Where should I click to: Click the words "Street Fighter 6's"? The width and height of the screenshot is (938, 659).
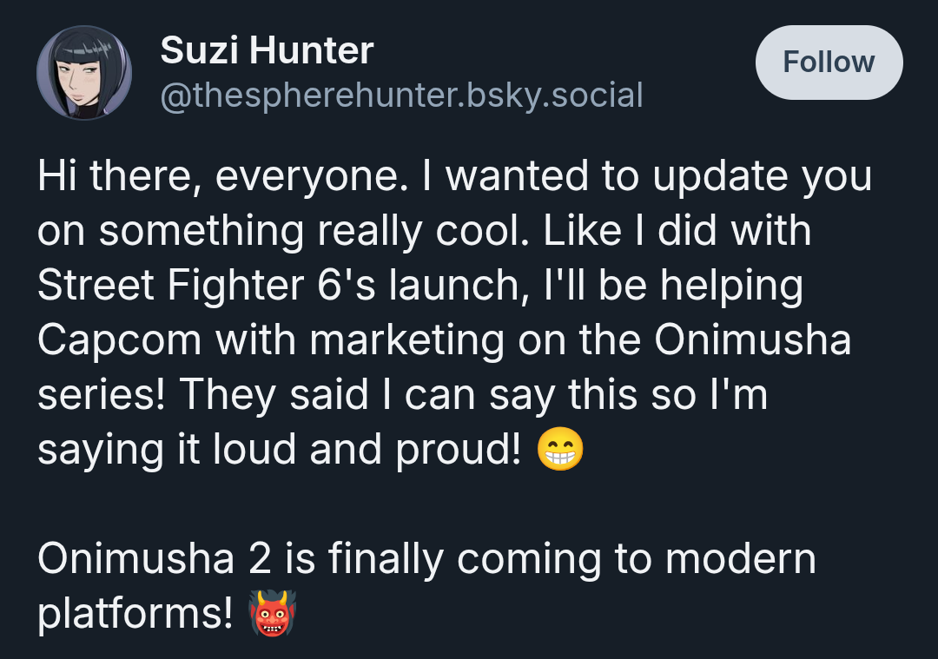click(x=191, y=287)
